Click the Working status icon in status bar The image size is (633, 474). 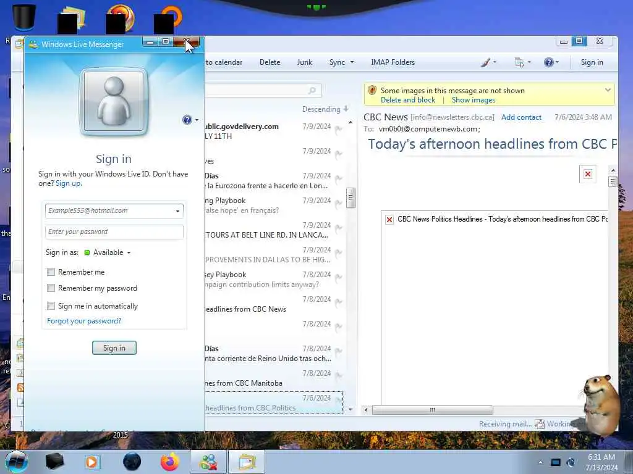539,424
